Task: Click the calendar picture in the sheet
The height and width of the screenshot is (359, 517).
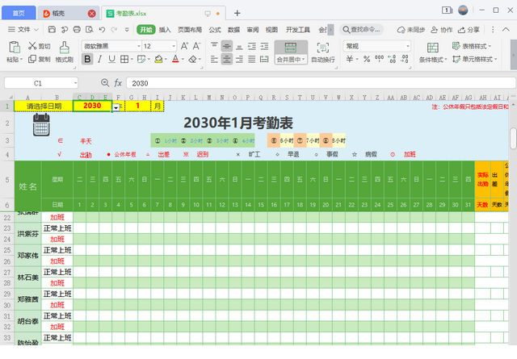Action: 41,124
